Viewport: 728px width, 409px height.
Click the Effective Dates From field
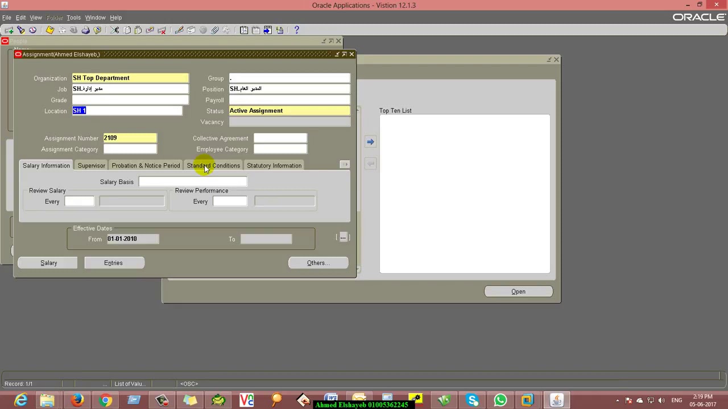[x=132, y=239]
